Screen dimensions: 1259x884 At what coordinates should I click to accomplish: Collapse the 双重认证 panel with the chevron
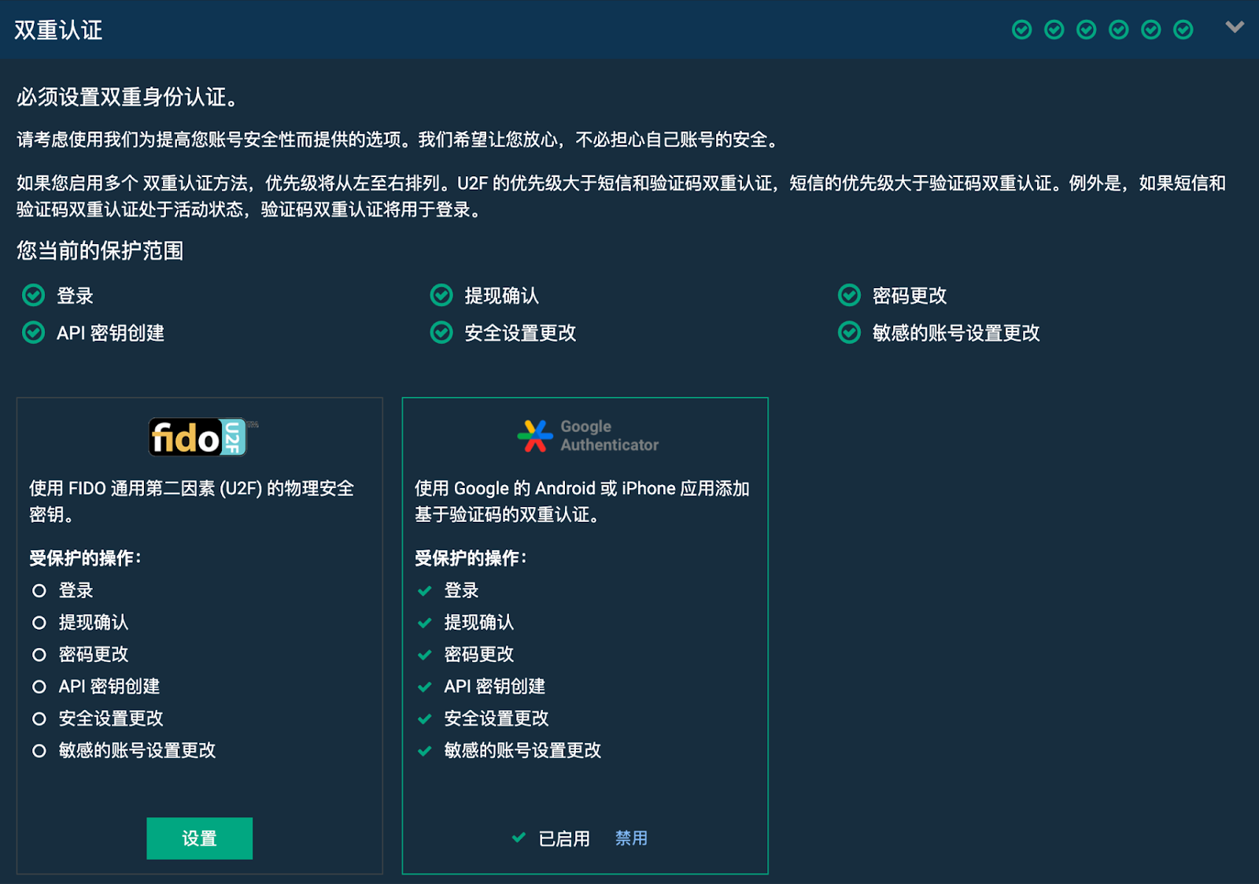(1235, 28)
